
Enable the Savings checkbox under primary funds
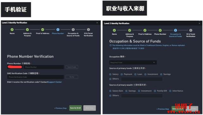point(161,74)
